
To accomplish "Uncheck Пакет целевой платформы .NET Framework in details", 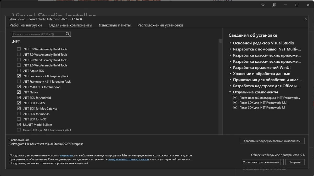I will click(235, 98).
